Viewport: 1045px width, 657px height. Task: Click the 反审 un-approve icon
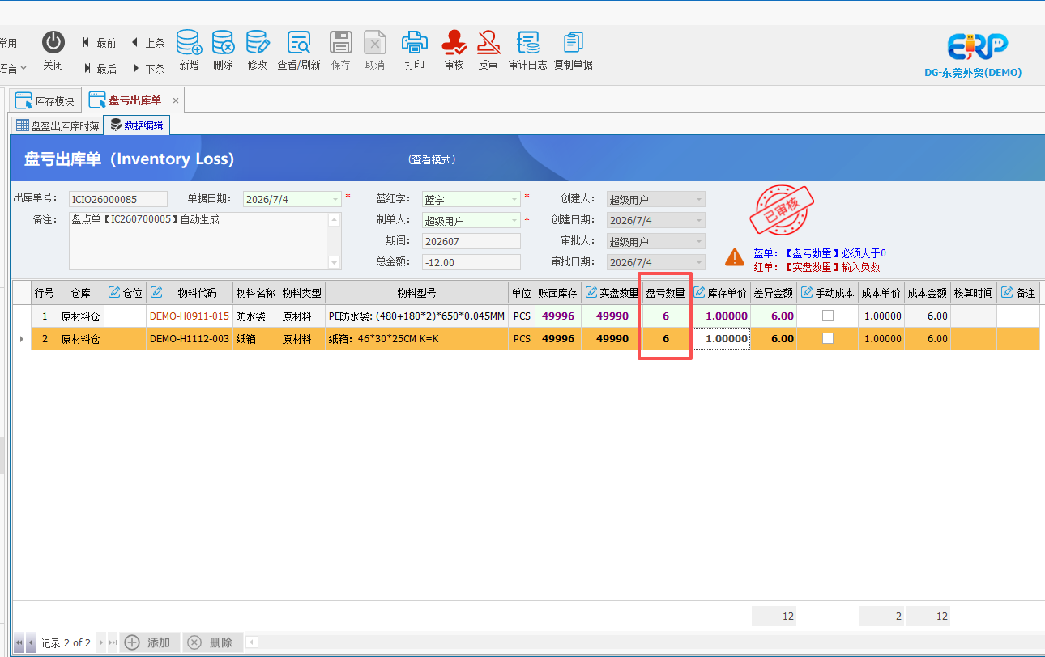(x=488, y=42)
